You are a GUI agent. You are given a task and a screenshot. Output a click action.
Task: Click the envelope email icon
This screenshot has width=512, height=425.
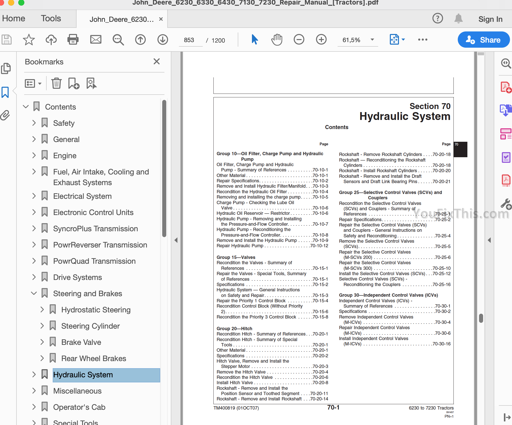pyautogui.click(x=96, y=40)
